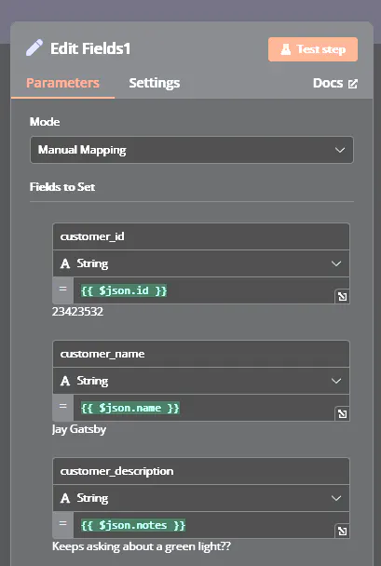Open the type dropdown under customer_id

pos(201,263)
